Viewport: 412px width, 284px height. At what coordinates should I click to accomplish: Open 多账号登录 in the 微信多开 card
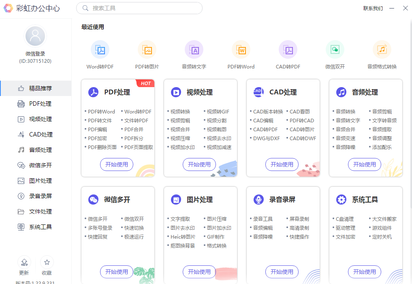[x=100, y=228]
